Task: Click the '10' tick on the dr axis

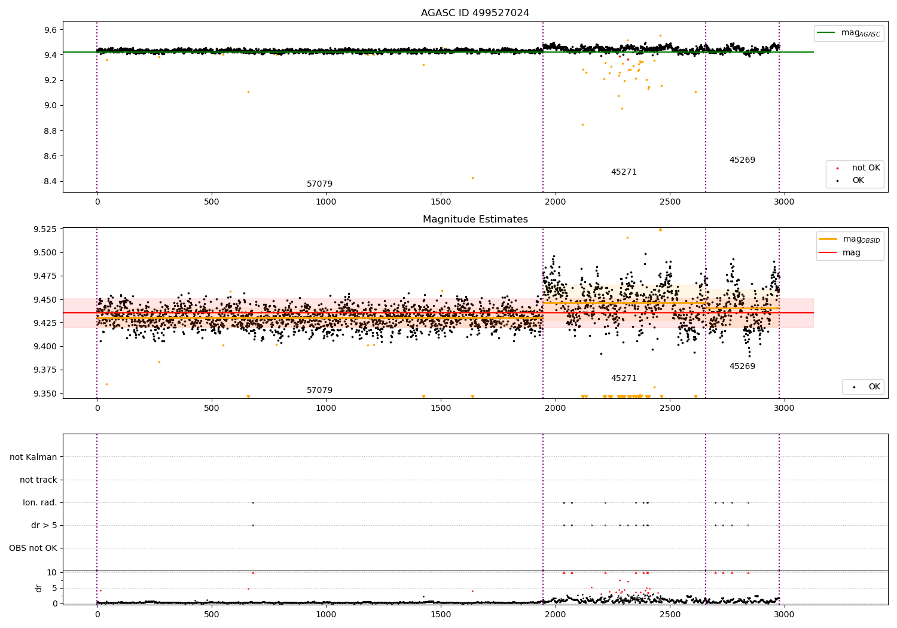Action: (52, 573)
